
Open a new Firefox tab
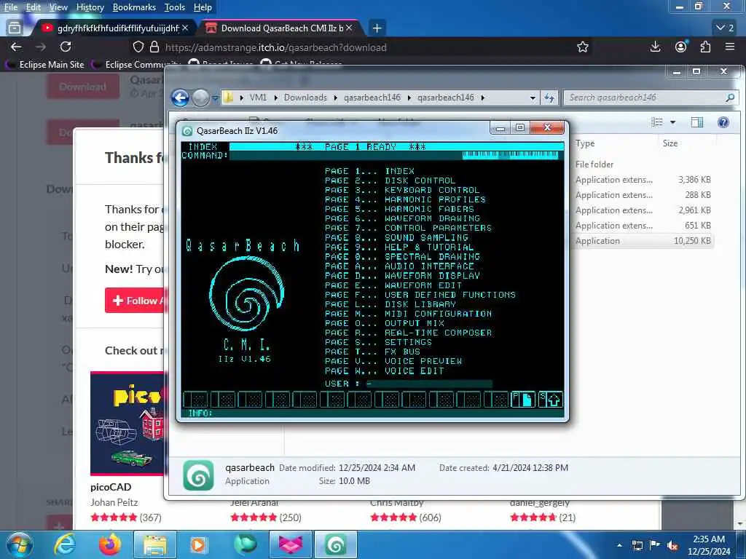click(x=377, y=28)
